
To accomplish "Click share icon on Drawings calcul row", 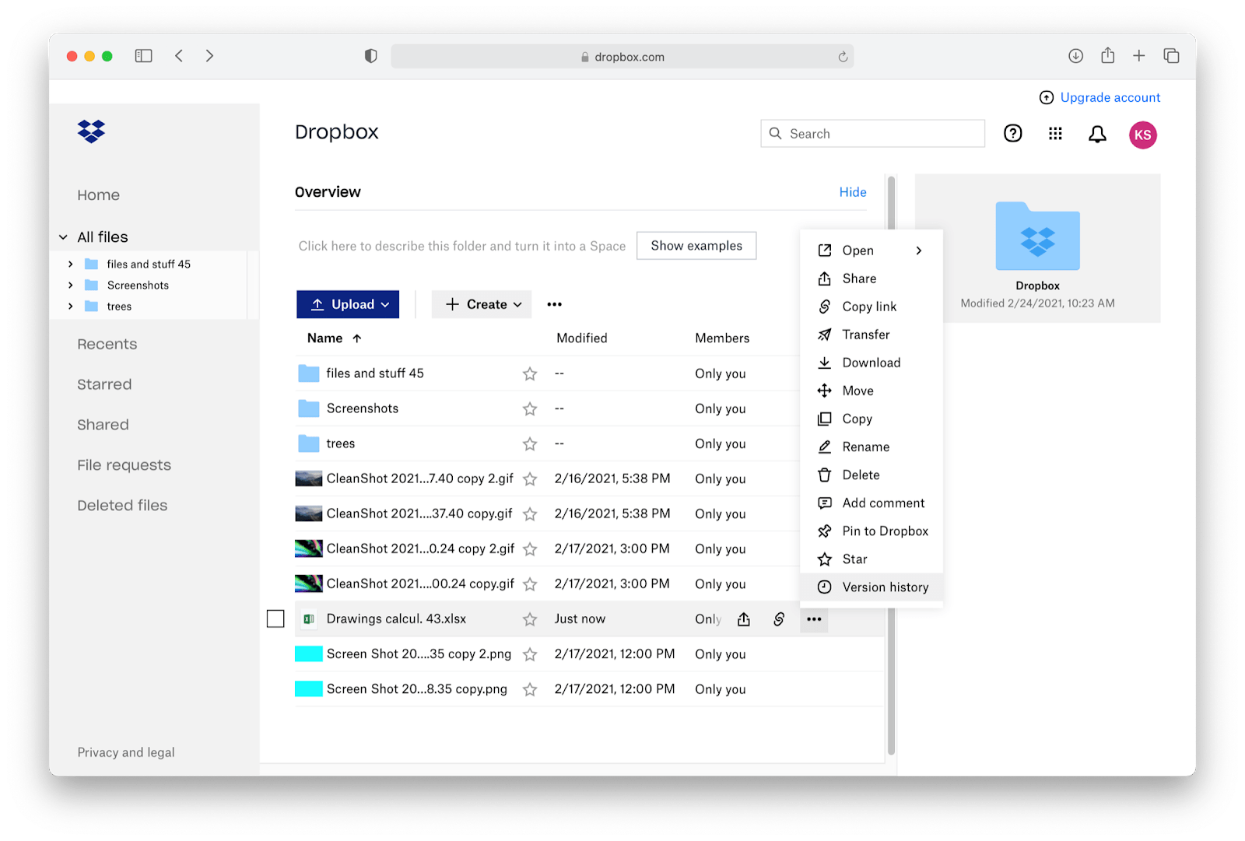I will point(744,619).
